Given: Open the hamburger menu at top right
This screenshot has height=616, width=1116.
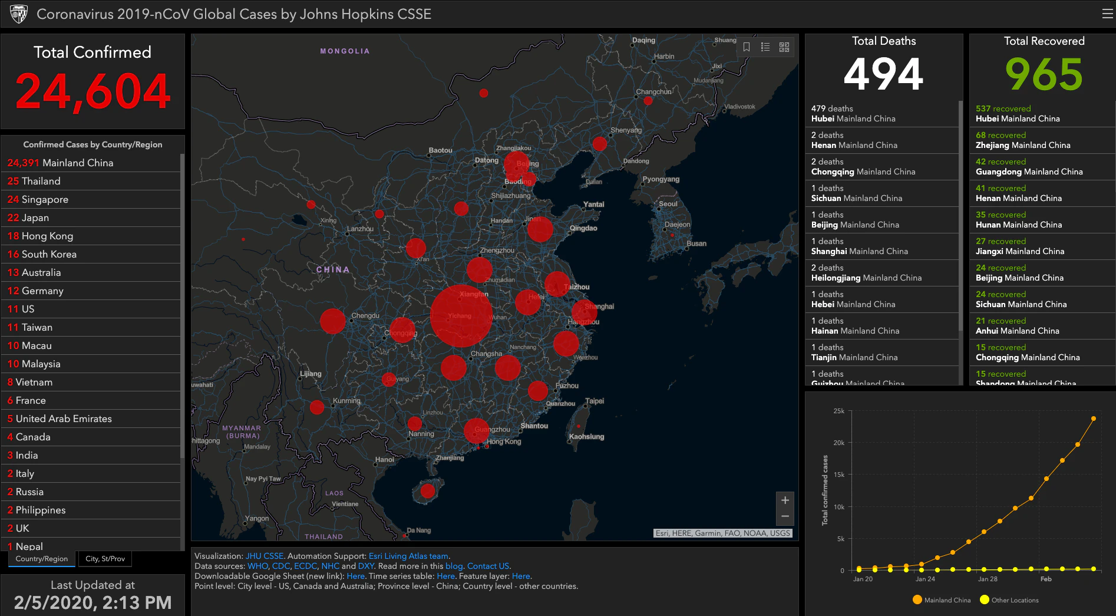Looking at the screenshot, I should (x=1107, y=14).
